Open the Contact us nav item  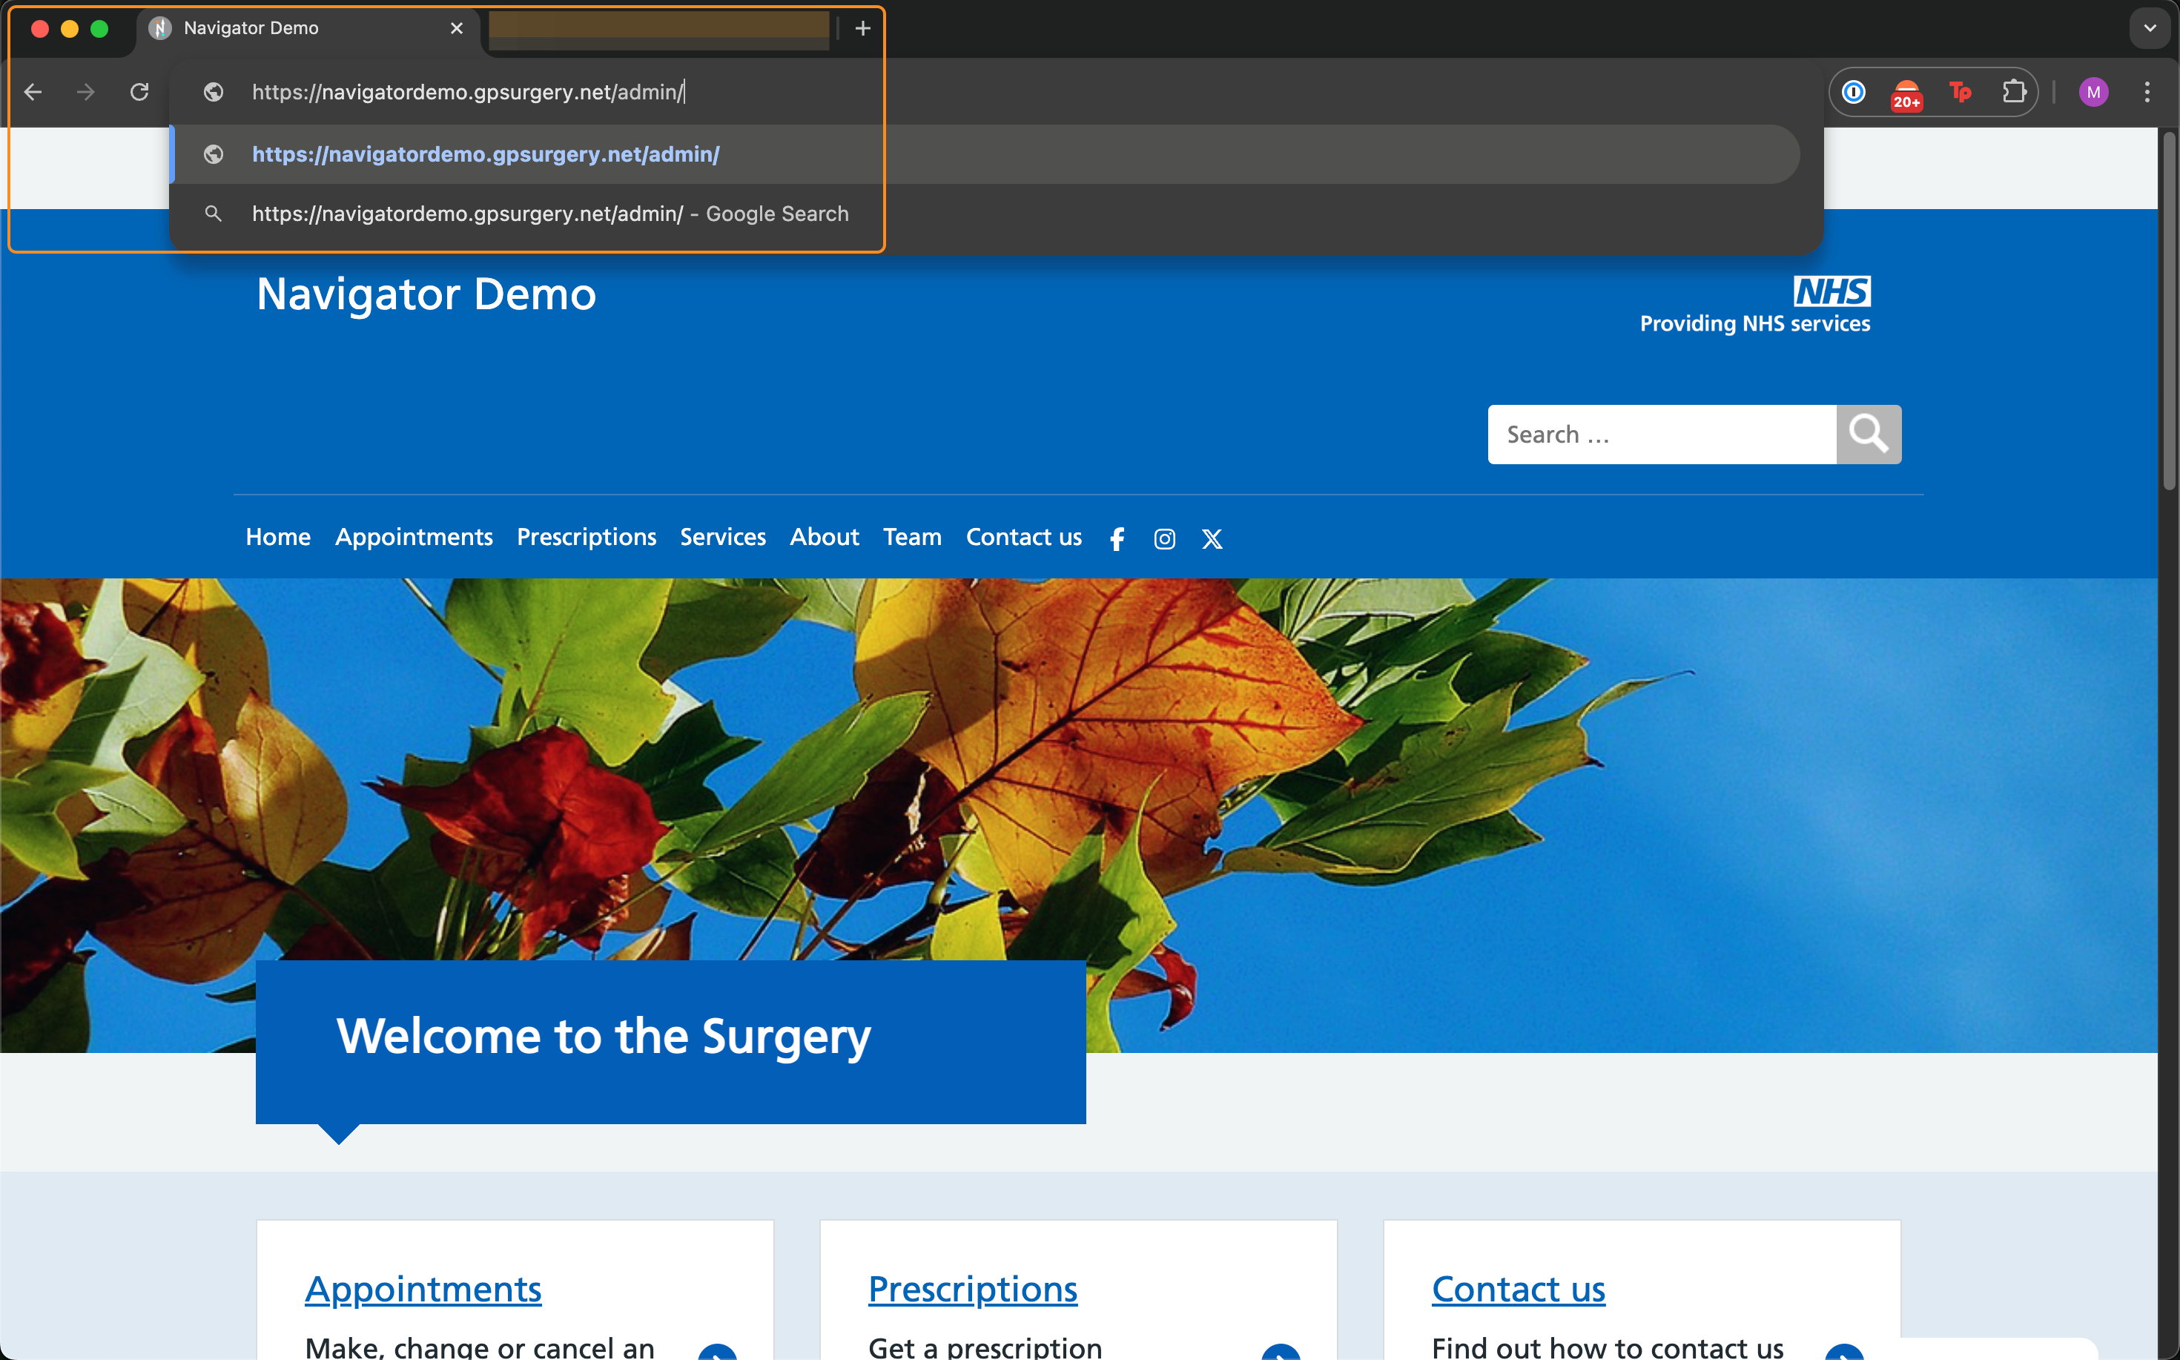[x=1023, y=537]
